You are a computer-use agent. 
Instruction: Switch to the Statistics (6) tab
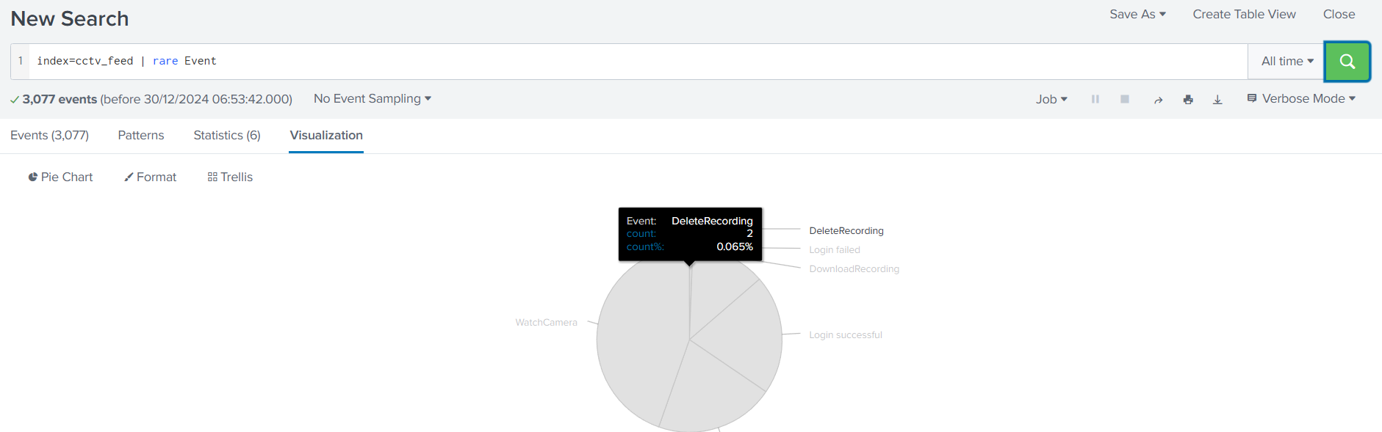[x=226, y=136]
